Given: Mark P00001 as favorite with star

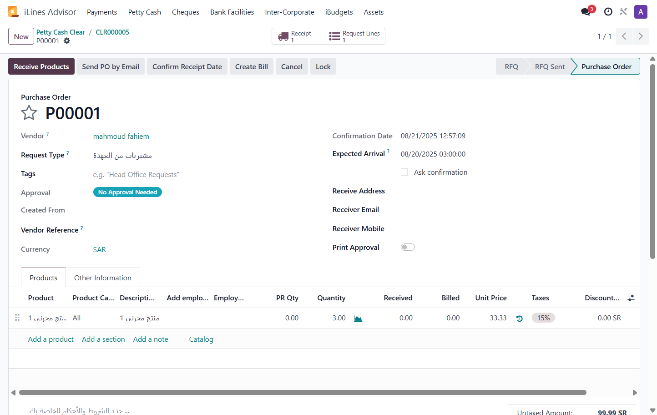Looking at the screenshot, I should 29,113.
